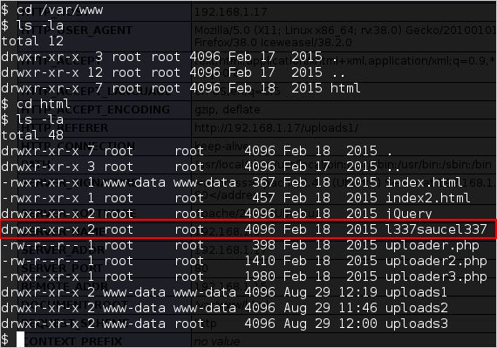The image size is (497, 348).
Task: Select the 'jQuery' directory name
Action: [x=408, y=214]
